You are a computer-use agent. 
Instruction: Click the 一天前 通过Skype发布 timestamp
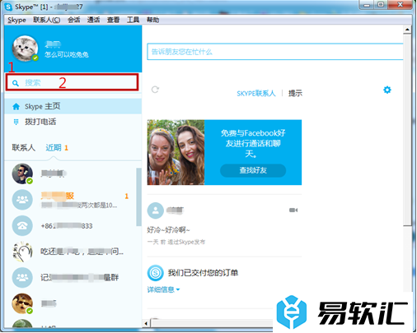[x=176, y=242]
